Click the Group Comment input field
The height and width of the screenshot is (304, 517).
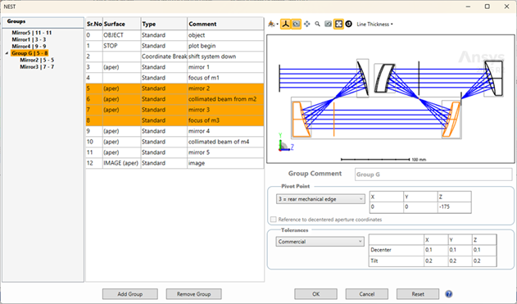pyautogui.click(x=433, y=175)
